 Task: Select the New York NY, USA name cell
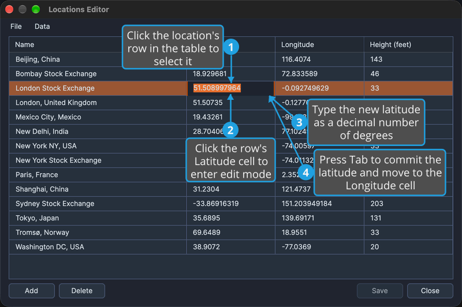[98, 146]
